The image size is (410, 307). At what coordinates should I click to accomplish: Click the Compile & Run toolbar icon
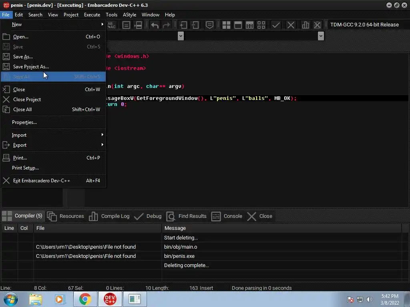(x=250, y=25)
